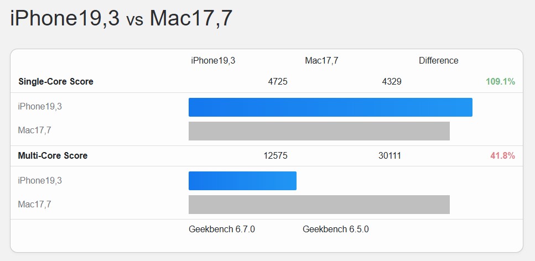Select the Mac single-core score 4329
Screen dimensions: 535x261
[x=392, y=82]
